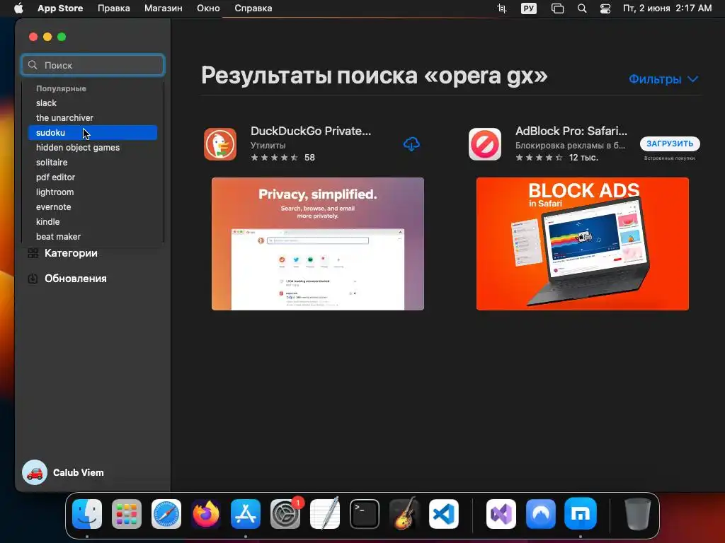
Task: Click the magnifier icon in search field
Action: click(x=33, y=65)
